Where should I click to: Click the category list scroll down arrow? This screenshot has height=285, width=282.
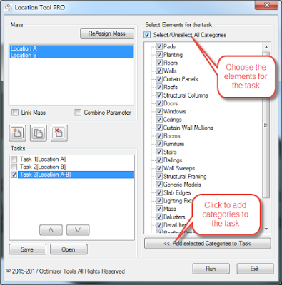(x=266, y=229)
